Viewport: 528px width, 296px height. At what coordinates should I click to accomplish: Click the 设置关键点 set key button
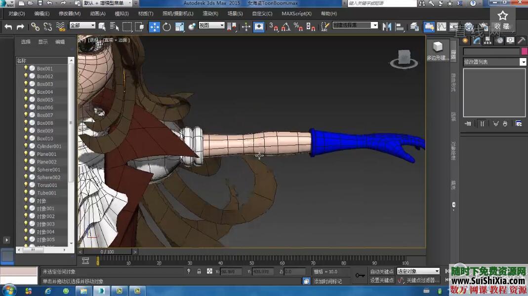pos(382,280)
